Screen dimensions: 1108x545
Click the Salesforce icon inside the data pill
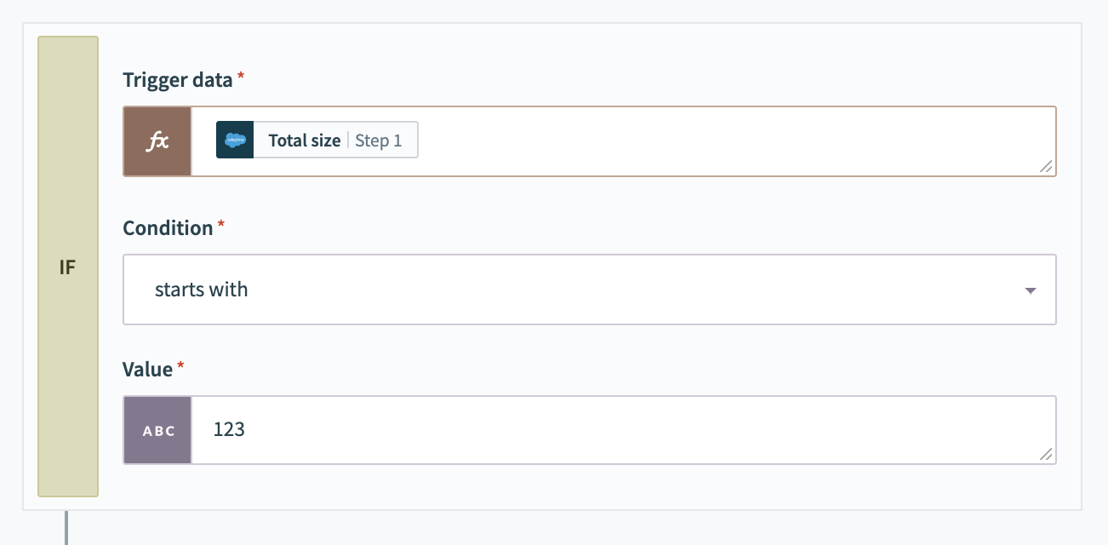tap(234, 140)
